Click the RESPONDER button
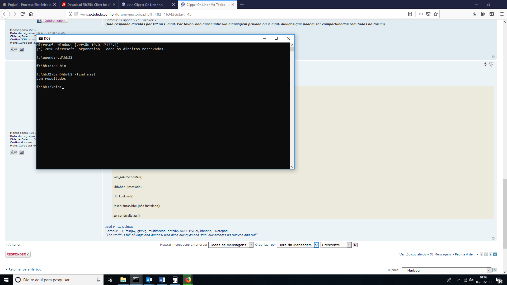 (18, 254)
